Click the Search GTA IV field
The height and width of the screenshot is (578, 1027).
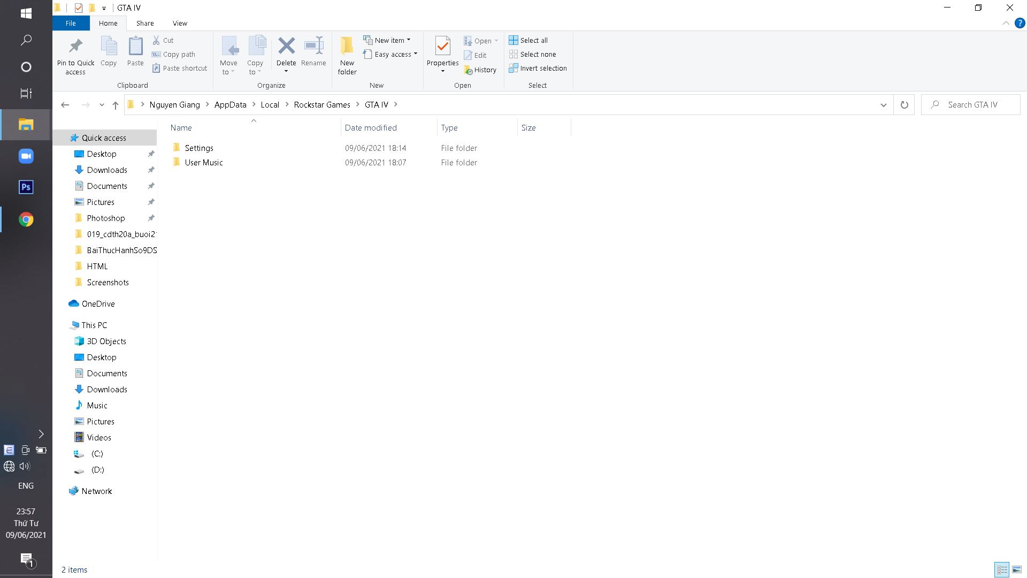point(971,105)
